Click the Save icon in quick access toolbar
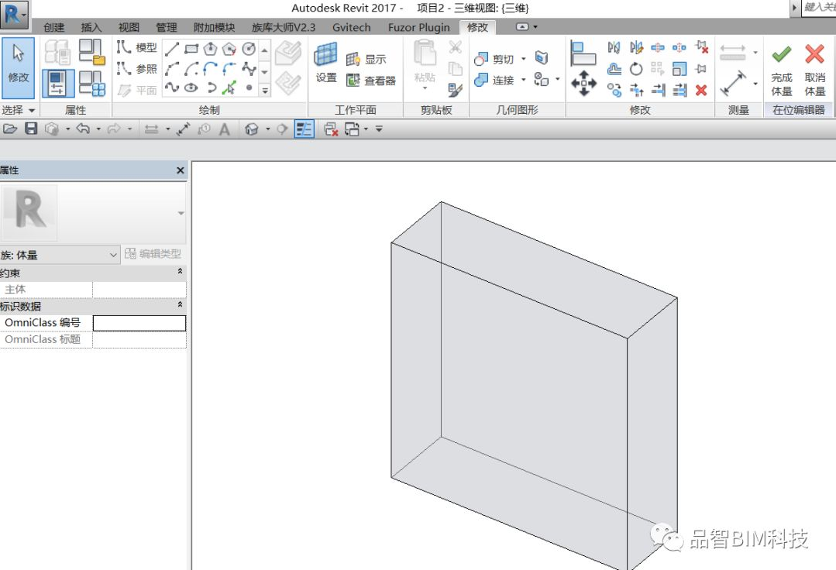The width and height of the screenshot is (836, 570). [x=31, y=129]
